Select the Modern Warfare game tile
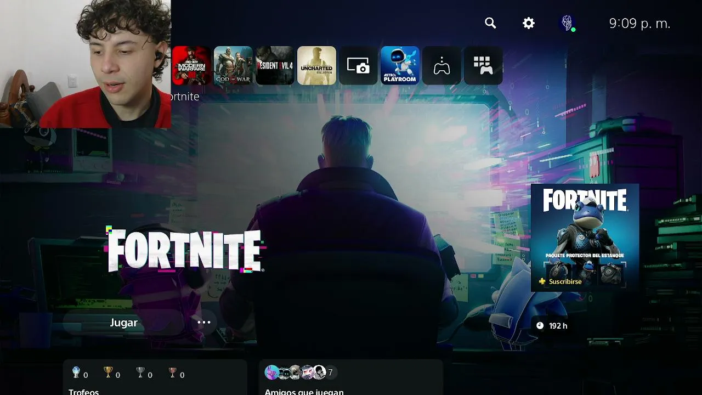Screen dimensions: 702x395 (x=191, y=65)
